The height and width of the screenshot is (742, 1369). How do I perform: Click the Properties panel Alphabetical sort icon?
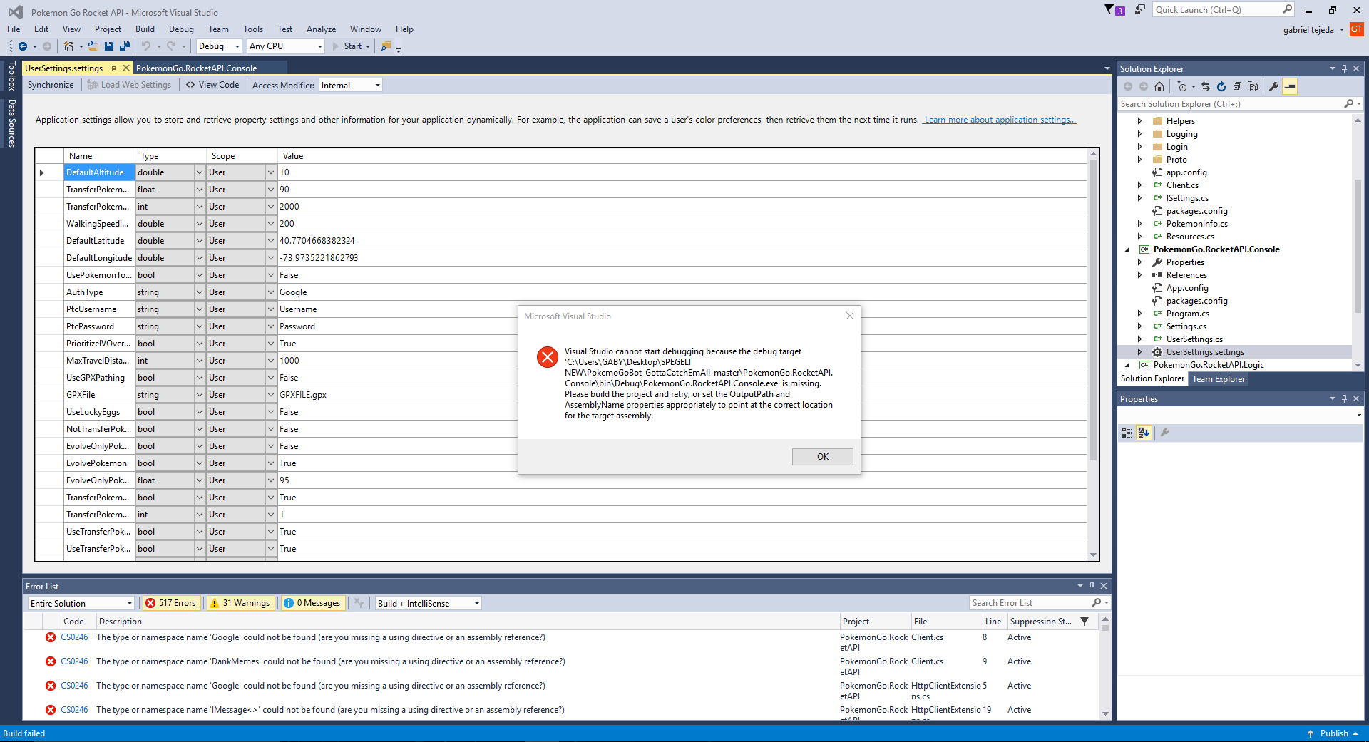tap(1144, 433)
